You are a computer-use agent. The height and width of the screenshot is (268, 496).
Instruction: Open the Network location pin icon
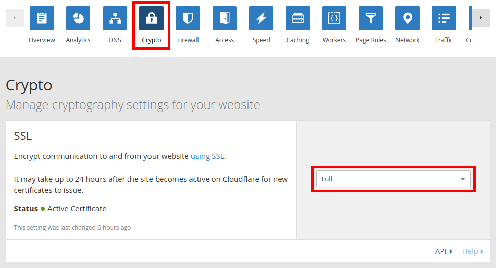[x=407, y=18]
